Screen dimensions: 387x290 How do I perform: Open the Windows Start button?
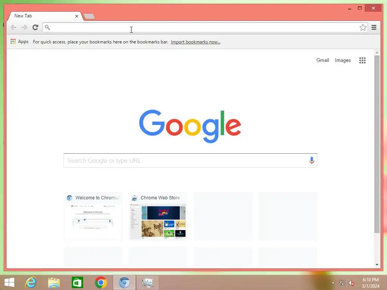point(9,282)
